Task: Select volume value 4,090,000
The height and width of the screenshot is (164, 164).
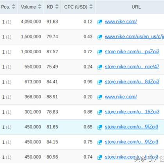Action: [31, 22]
